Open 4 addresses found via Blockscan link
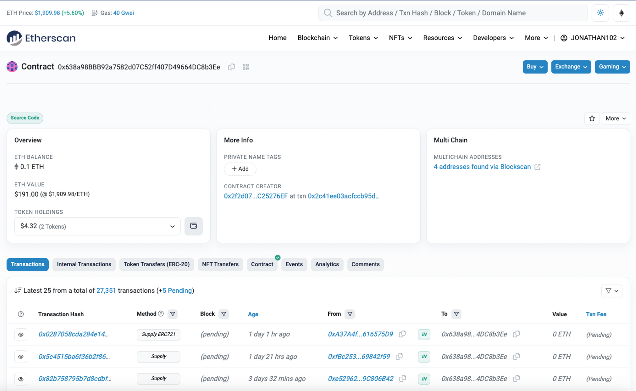Viewport: 636px width, 391px height. coord(482,167)
